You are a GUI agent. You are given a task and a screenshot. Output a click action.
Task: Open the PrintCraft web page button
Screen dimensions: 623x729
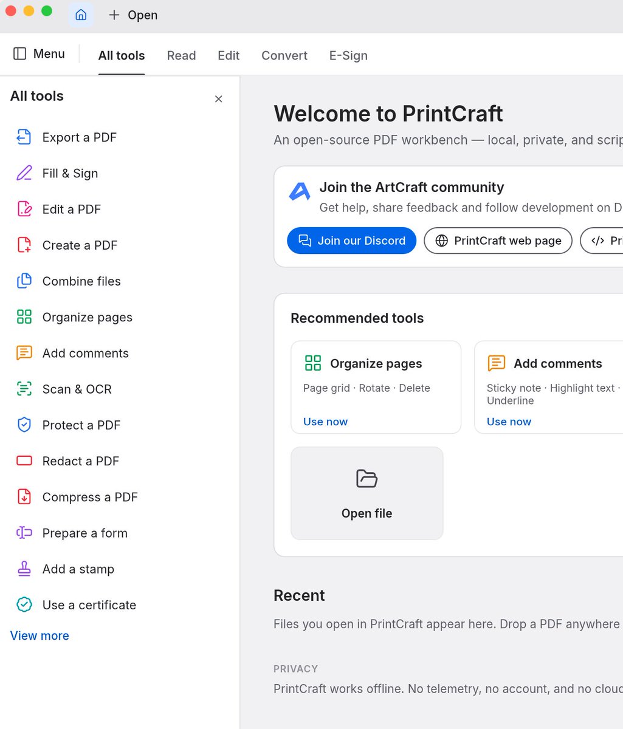point(498,241)
